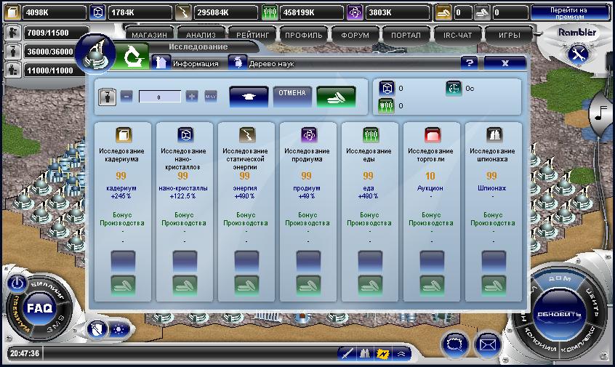Click the blue button under кадериум research
This screenshot has height=367, width=615.
[x=123, y=262]
